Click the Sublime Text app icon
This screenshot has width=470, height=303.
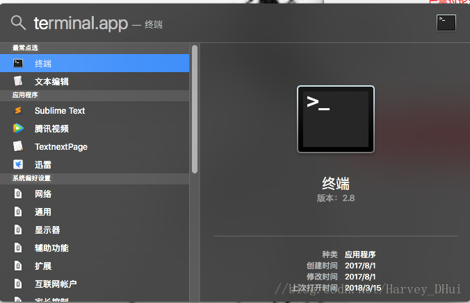(18, 110)
